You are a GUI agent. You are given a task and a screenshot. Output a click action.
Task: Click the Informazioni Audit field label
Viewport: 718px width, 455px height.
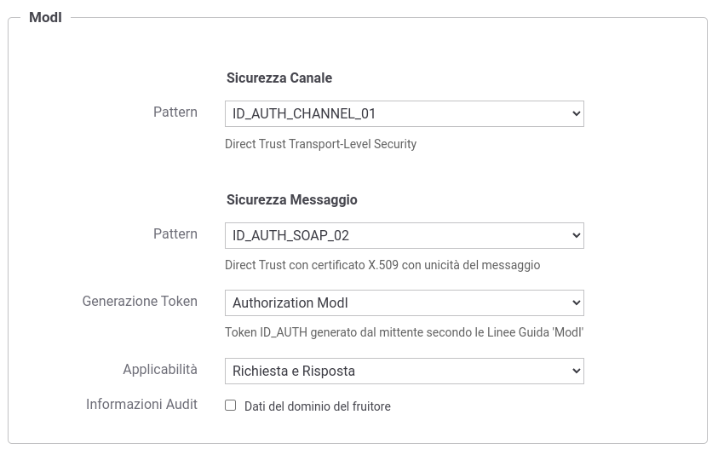141,404
